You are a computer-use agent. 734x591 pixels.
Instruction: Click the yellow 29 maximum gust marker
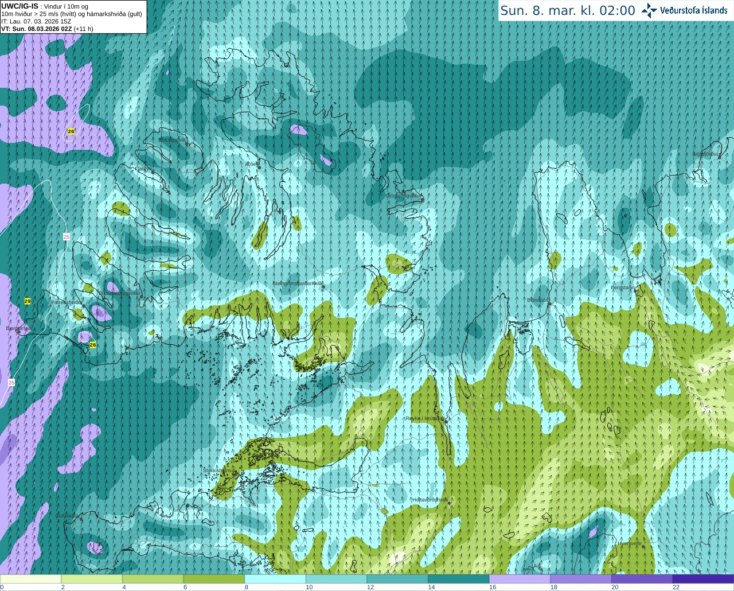click(x=28, y=301)
